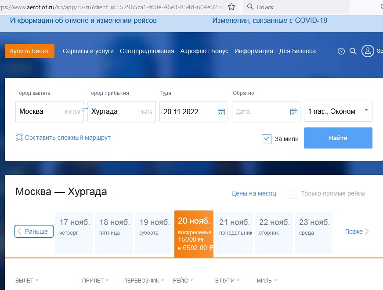Image resolution: width=383 pixels, height=290 pixels.
Task: Click the "Купить билет" button
Action: pyautogui.click(x=29, y=51)
